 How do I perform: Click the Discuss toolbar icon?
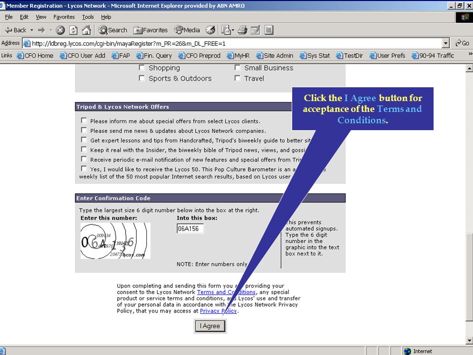(x=269, y=30)
